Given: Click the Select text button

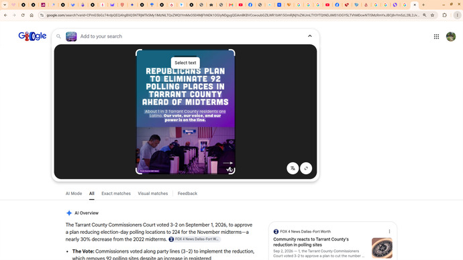Looking at the screenshot, I should (x=185, y=63).
